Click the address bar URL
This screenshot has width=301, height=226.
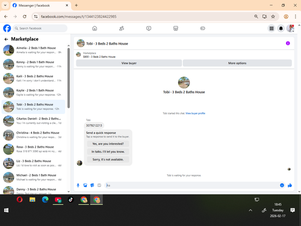[78, 16]
